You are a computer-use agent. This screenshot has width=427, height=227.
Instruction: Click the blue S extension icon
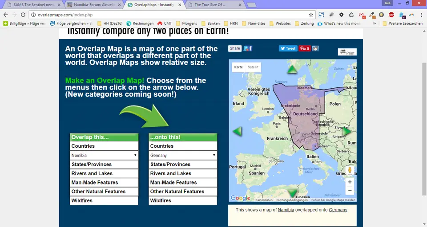click(321, 15)
